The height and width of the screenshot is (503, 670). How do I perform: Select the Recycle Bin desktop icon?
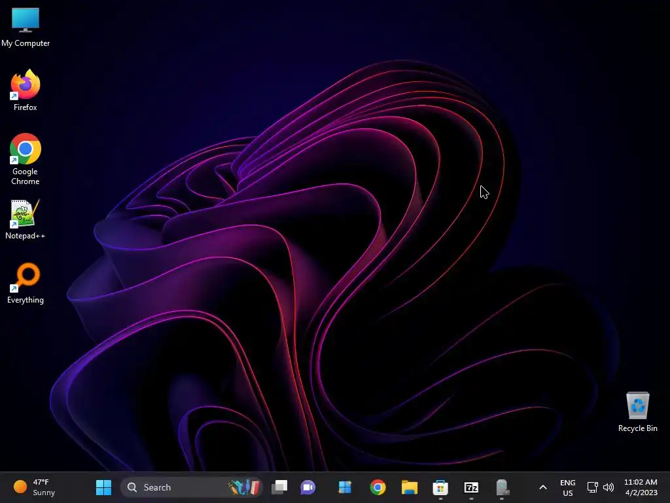coord(637,412)
